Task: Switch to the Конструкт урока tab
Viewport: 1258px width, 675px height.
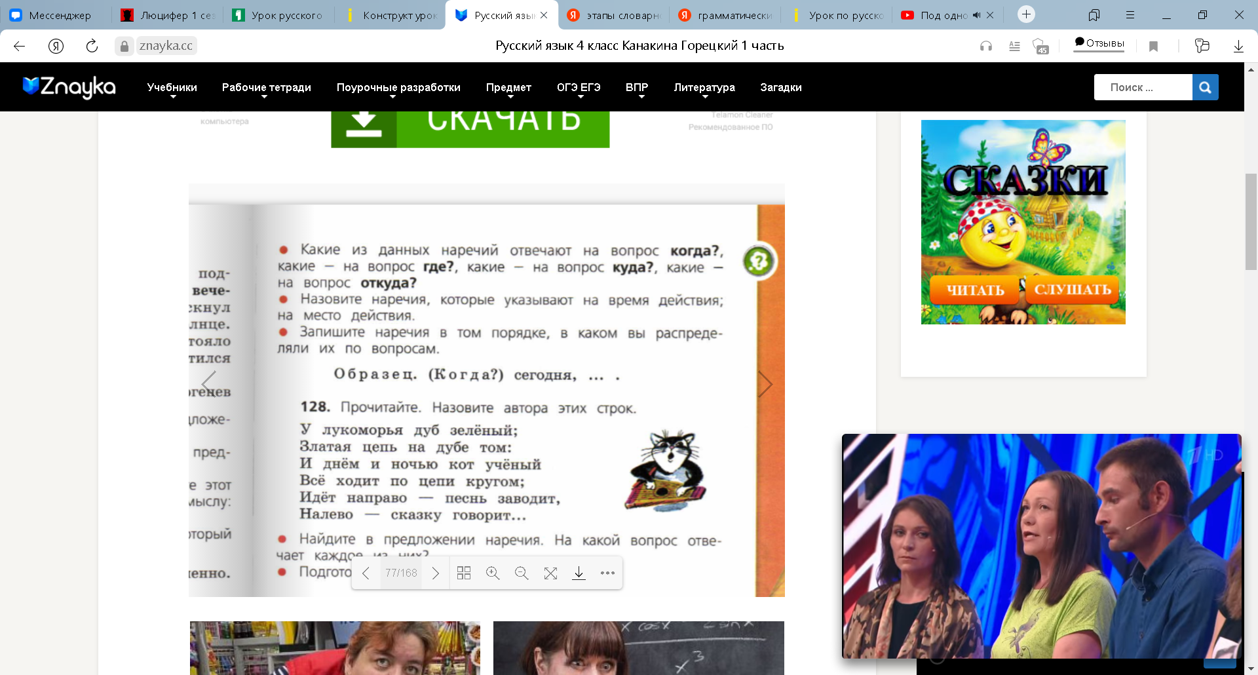Action: point(391,15)
